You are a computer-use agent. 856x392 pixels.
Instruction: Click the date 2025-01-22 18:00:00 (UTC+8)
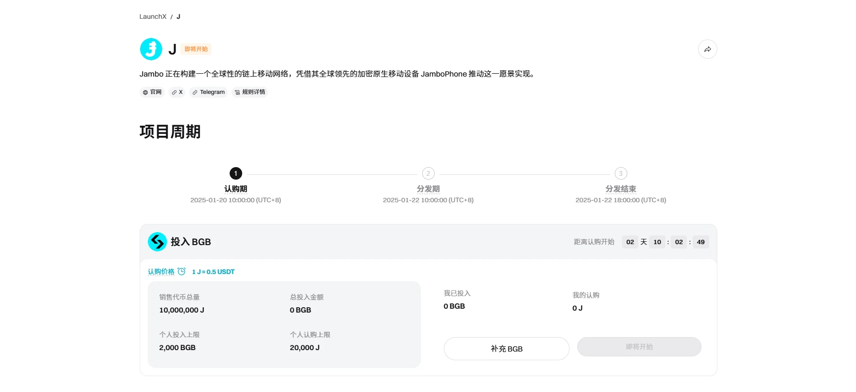pos(621,200)
